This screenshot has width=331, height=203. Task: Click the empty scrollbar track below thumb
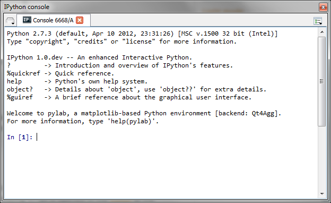click(x=322, y=158)
